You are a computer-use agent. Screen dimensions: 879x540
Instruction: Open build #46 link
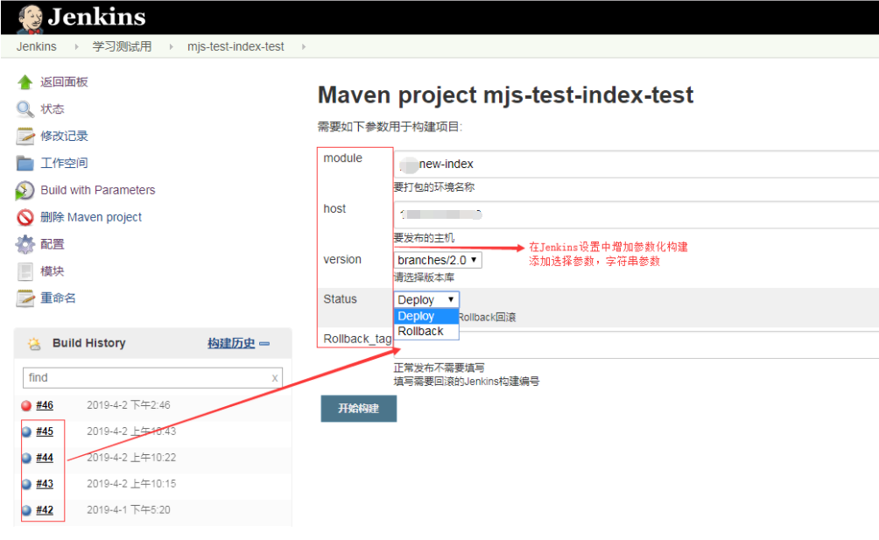tap(45, 405)
